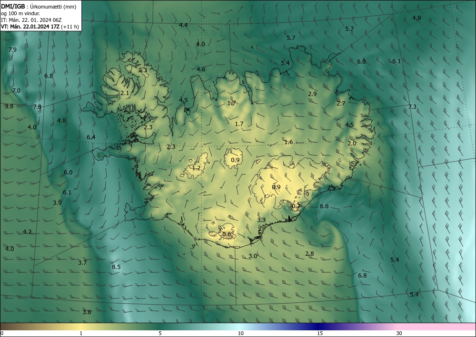Click the 4.6 value off the north coast
Screen dimensions: 476x337
[201, 69]
